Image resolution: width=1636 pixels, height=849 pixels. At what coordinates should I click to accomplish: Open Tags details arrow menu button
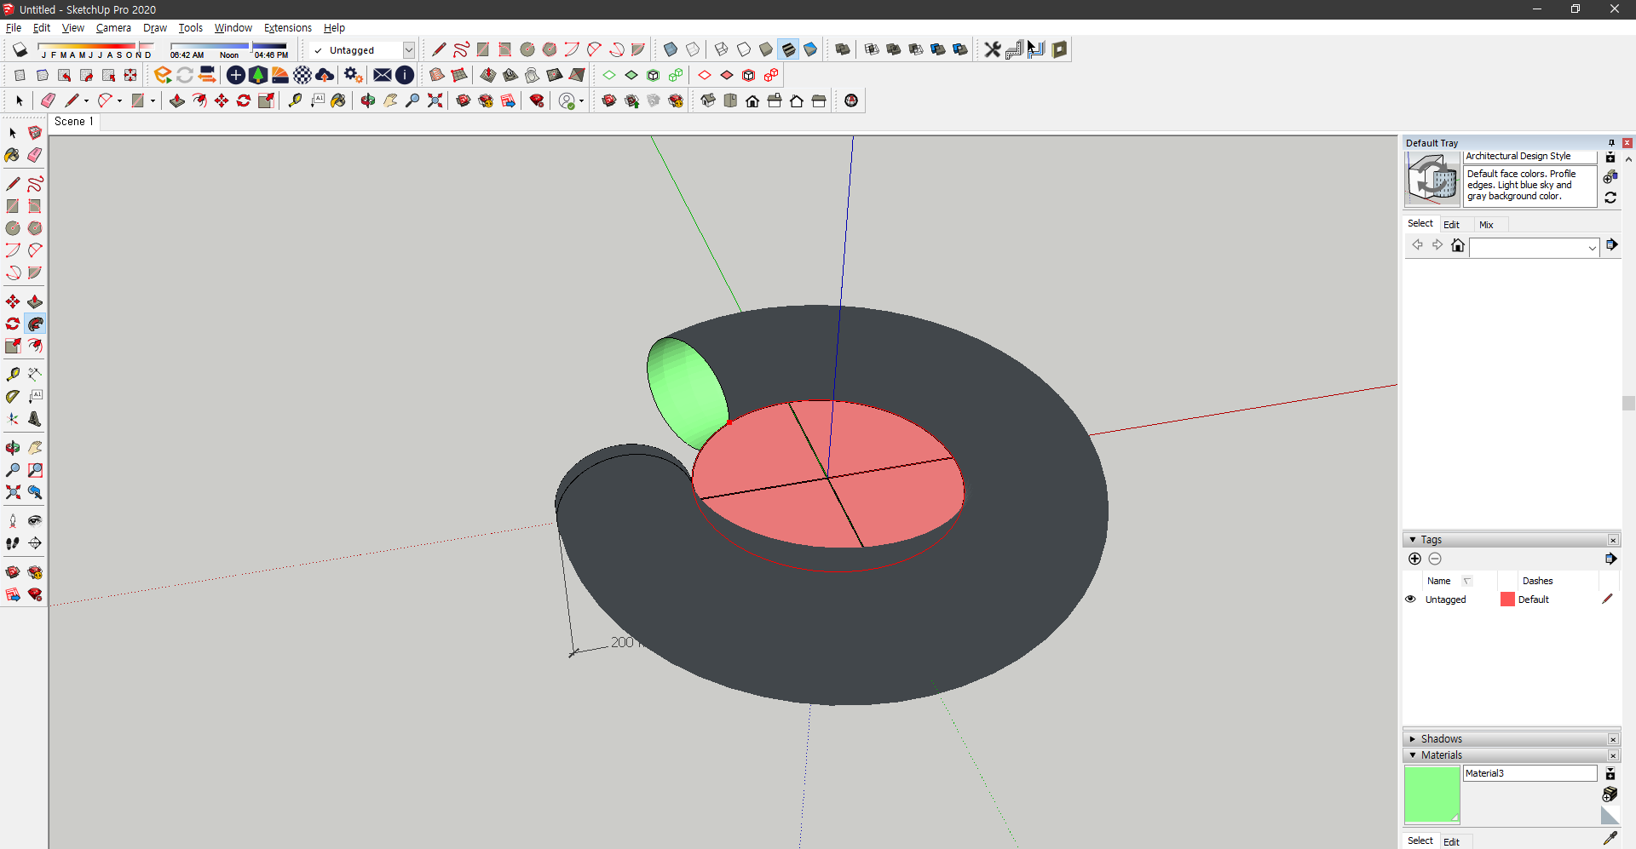[x=1610, y=559]
